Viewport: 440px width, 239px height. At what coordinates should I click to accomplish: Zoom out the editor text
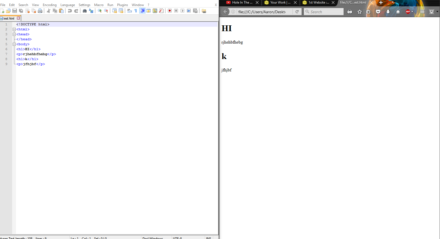pyautogui.click(x=106, y=11)
